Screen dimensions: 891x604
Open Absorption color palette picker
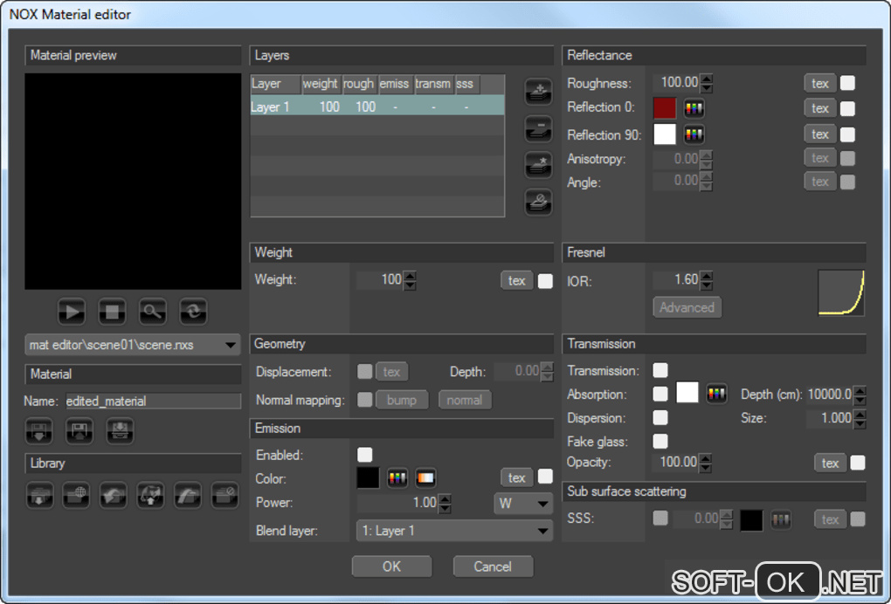pyautogui.click(x=716, y=394)
